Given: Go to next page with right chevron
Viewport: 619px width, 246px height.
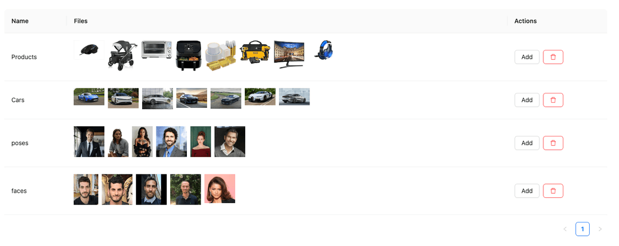Looking at the screenshot, I should pos(600,229).
